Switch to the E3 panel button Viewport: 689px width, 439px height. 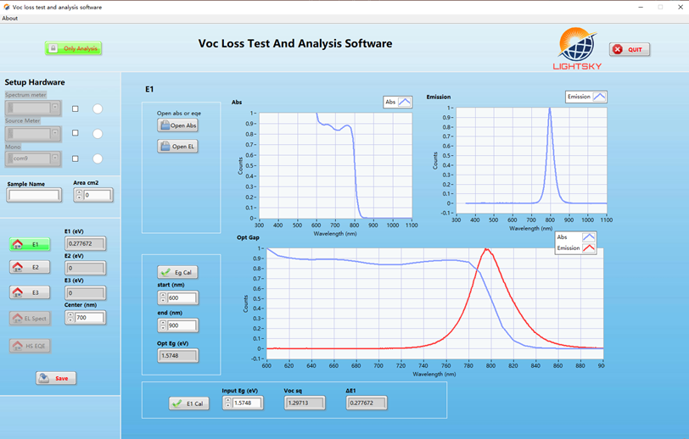click(30, 292)
